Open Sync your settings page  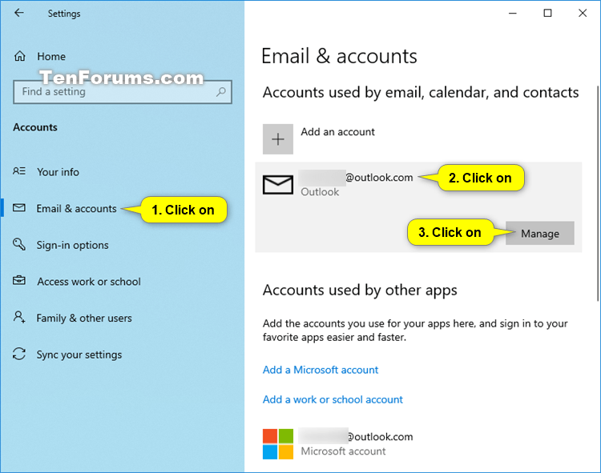pos(79,355)
